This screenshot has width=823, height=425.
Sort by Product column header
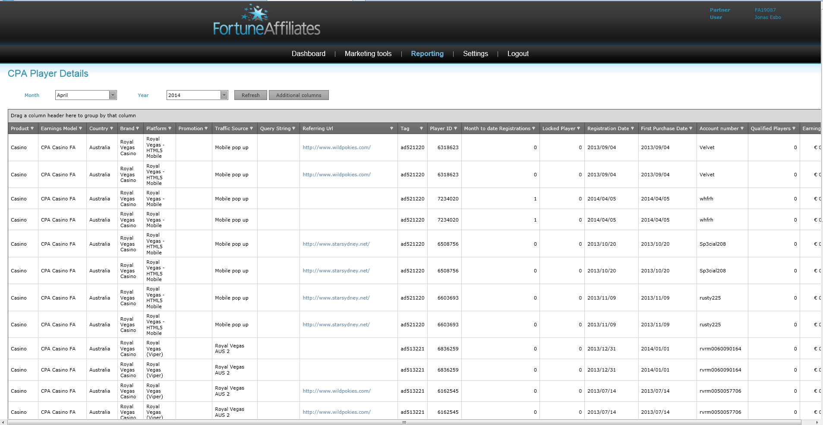pyautogui.click(x=20, y=128)
